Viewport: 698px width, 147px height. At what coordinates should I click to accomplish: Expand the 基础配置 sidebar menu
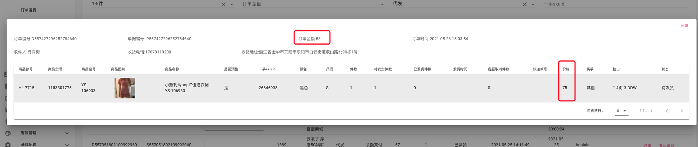coord(67,145)
